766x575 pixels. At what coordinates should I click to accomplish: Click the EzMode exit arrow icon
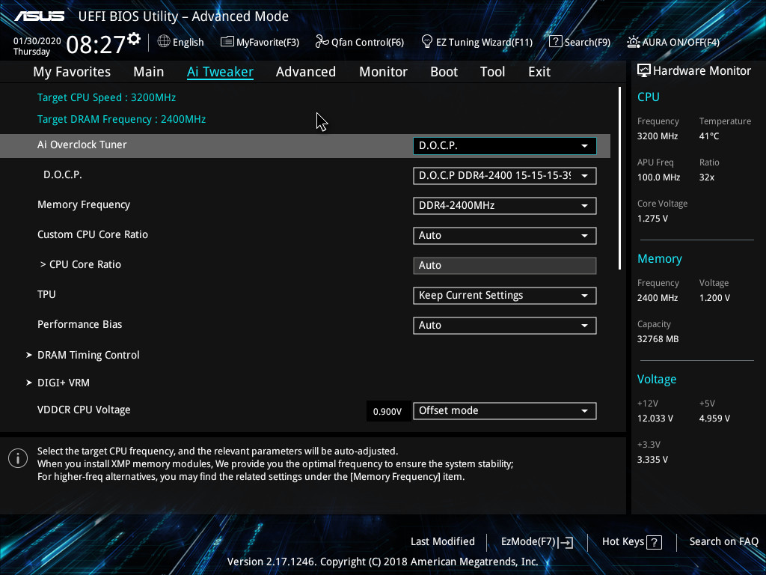[566, 542]
